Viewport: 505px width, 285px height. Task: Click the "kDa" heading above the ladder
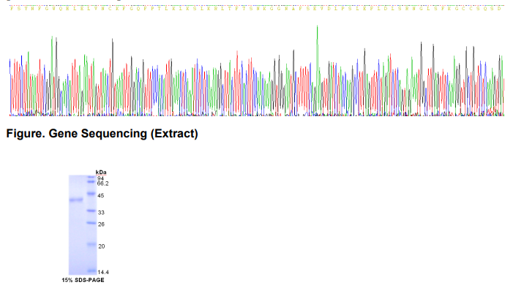point(101,172)
